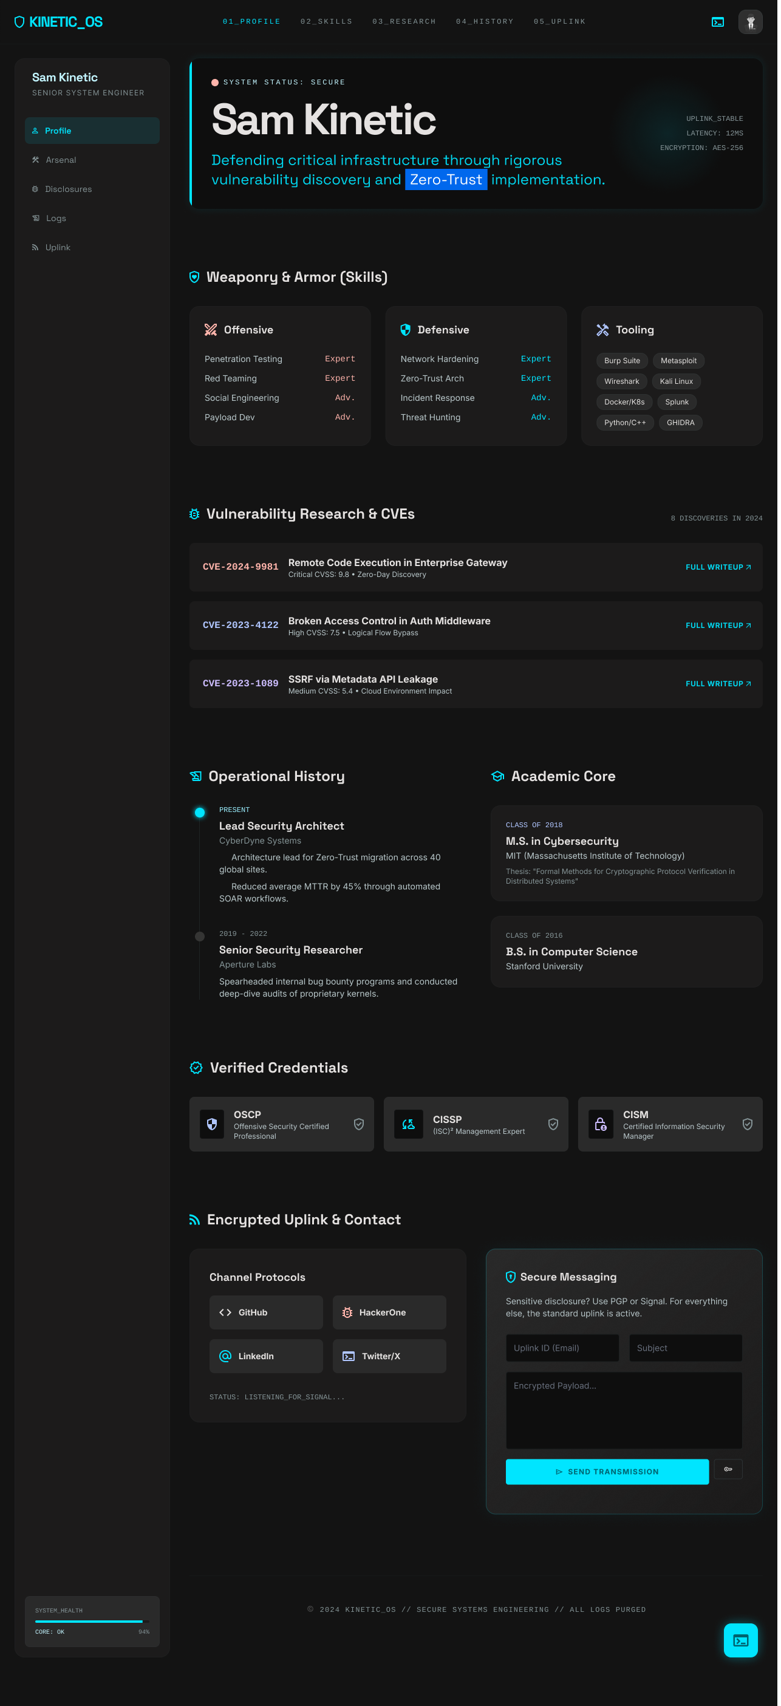Open full writeup for CVE-2023-1089
781x1706 pixels.
tap(717, 683)
